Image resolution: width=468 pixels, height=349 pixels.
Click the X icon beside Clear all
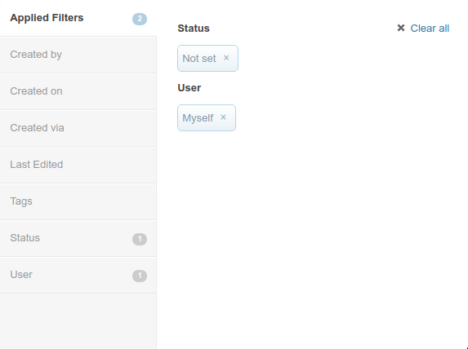(401, 28)
